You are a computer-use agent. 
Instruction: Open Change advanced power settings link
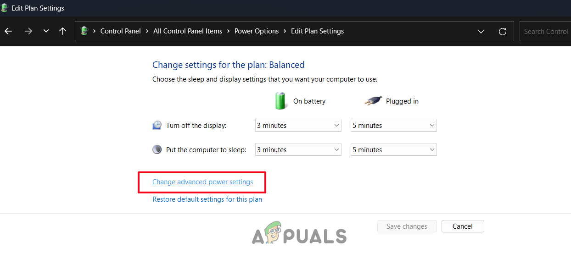202,182
